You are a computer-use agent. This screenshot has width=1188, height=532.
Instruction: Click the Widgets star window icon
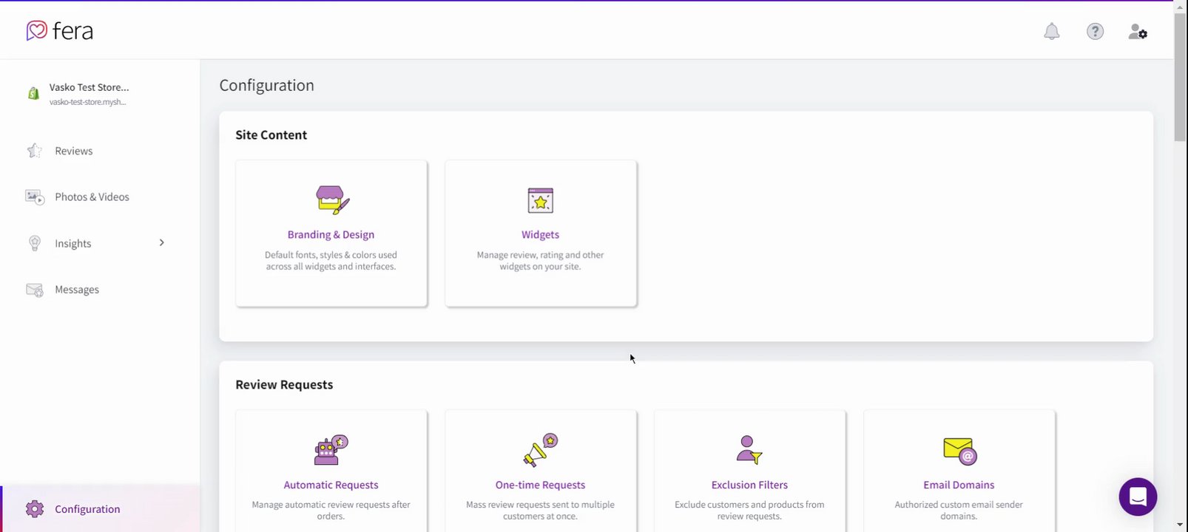point(540,200)
